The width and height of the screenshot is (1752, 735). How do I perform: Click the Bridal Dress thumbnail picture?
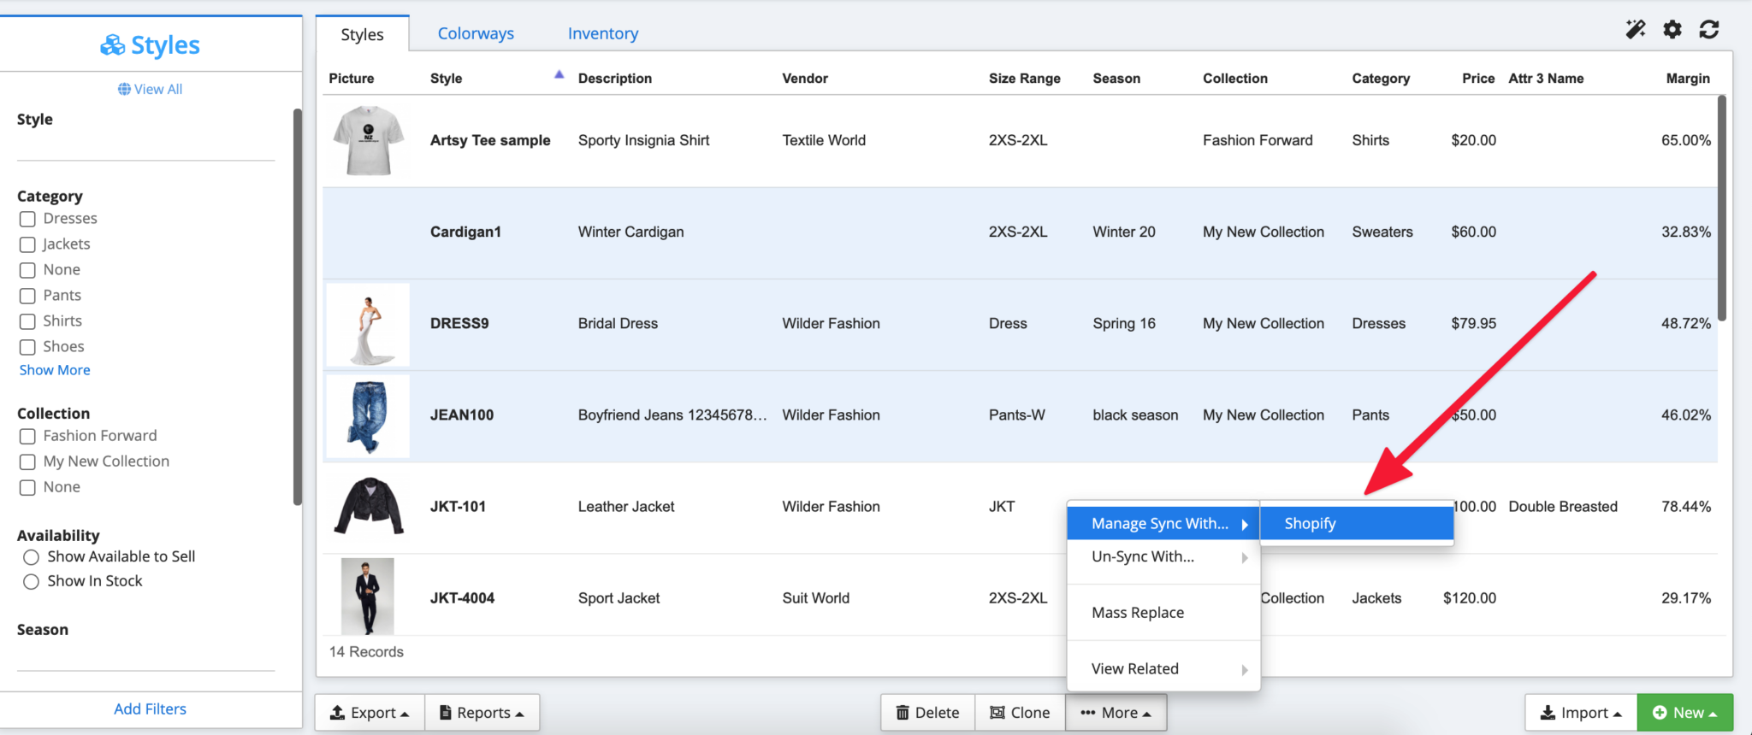[x=369, y=325]
